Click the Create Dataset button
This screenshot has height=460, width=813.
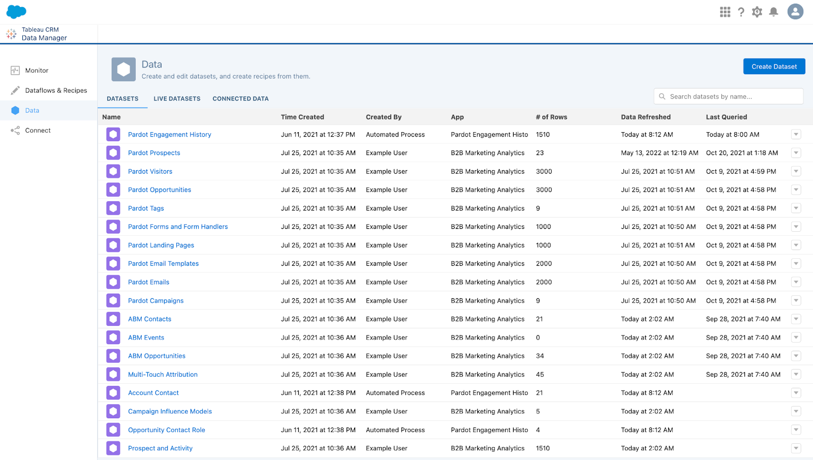tap(774, 67)
